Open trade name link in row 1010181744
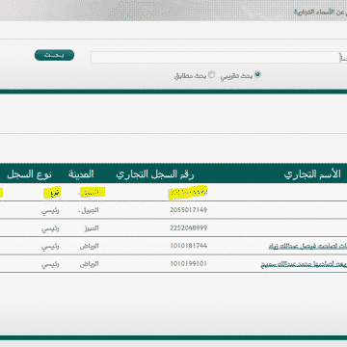The image size is (347, 347). (x=307, y=246)
